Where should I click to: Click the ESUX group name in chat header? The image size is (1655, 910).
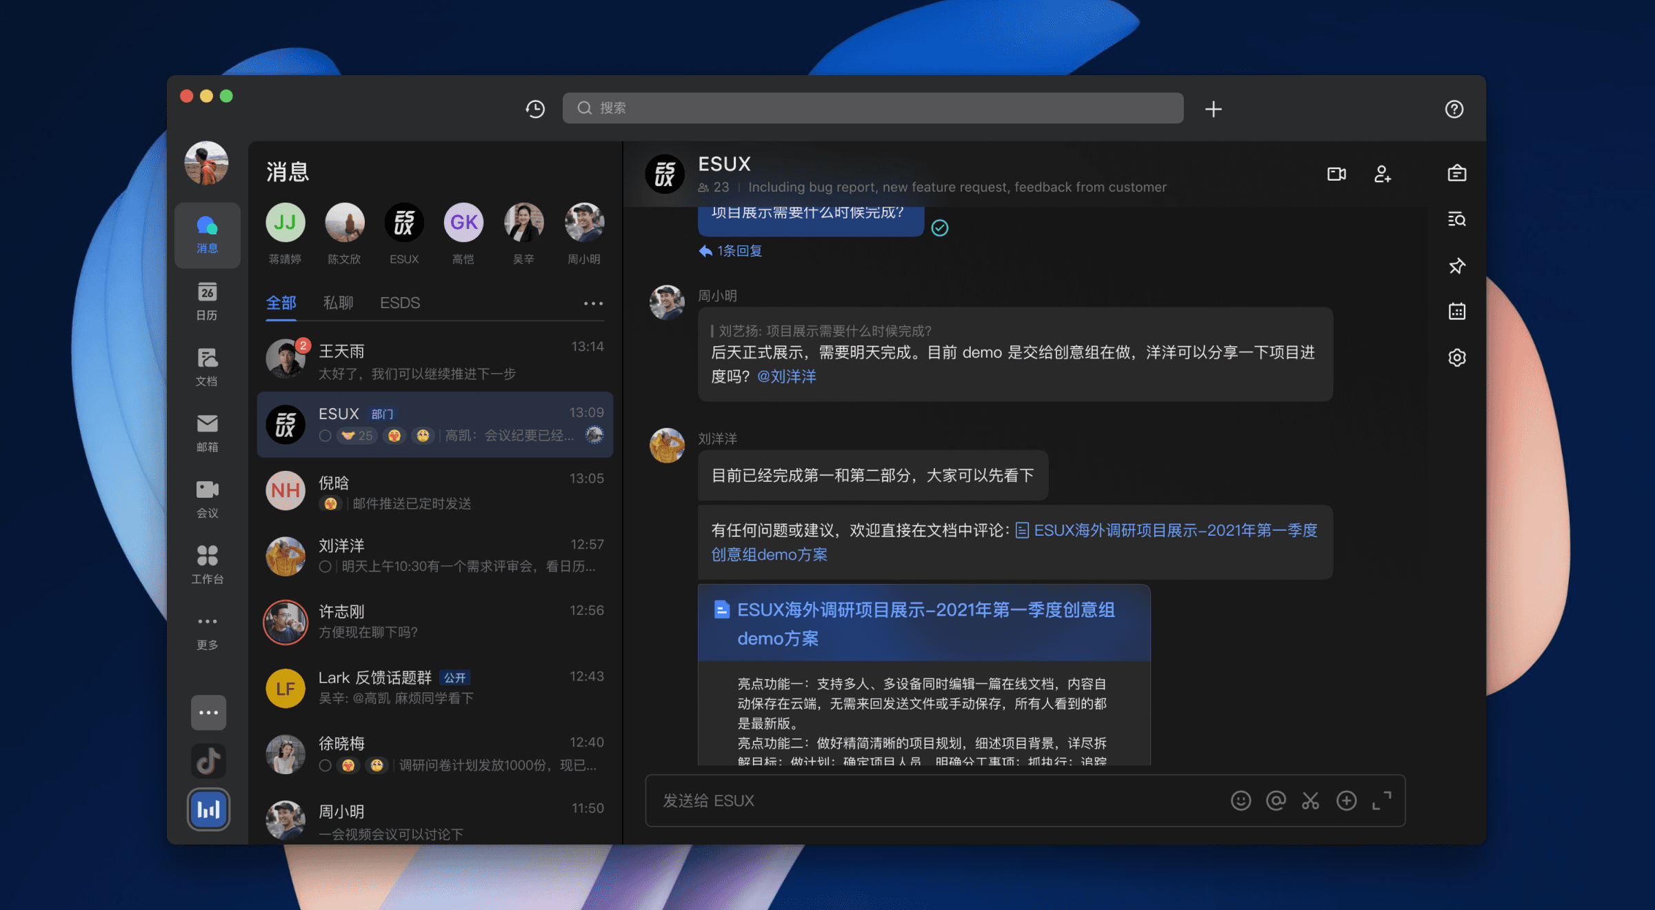pos(724,164)
